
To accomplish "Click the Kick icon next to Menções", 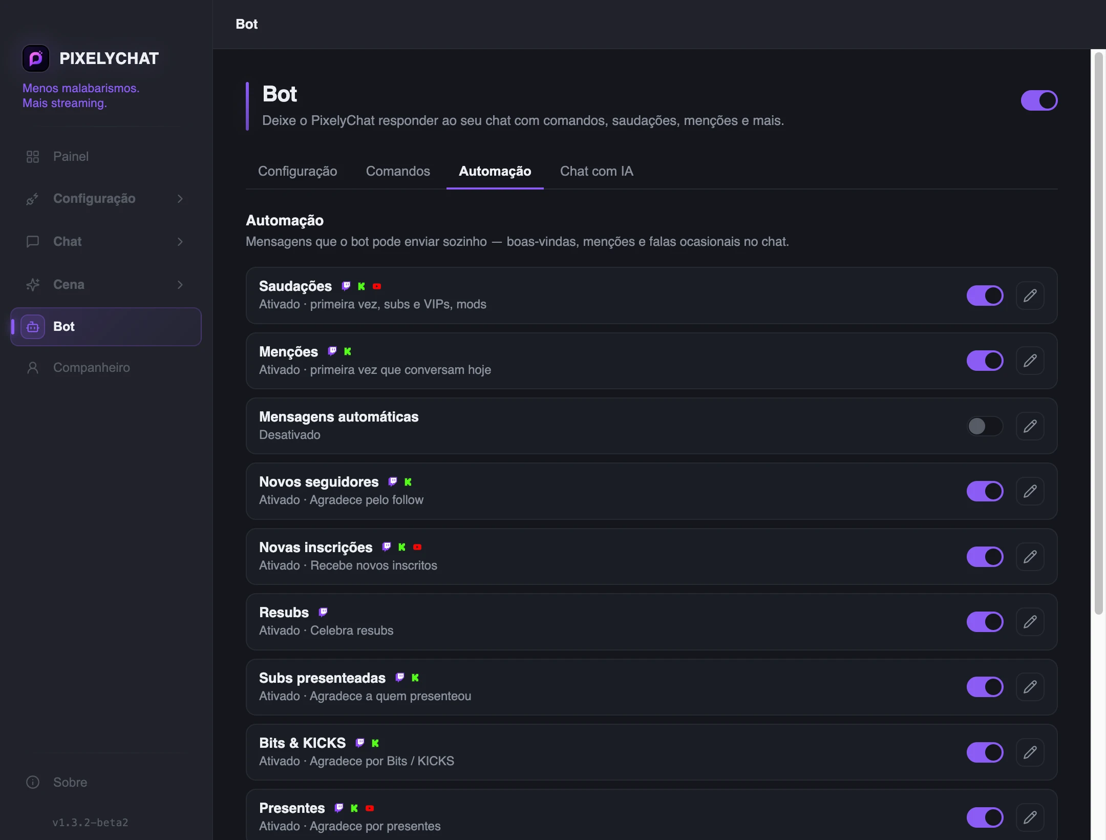I will (348, 351).
